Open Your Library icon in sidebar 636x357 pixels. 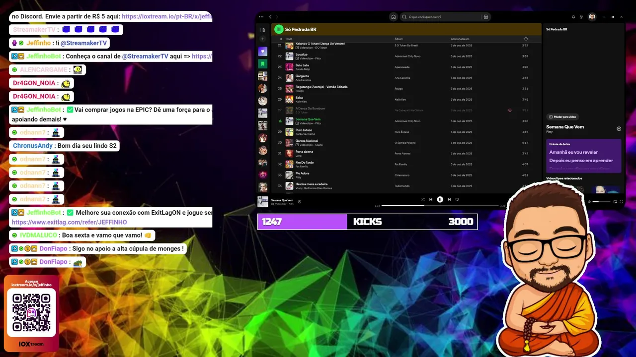[263, 30]
